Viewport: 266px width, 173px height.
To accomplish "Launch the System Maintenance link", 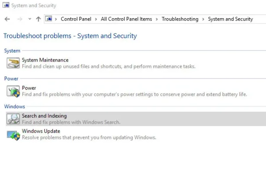I will tap(45, 60).
